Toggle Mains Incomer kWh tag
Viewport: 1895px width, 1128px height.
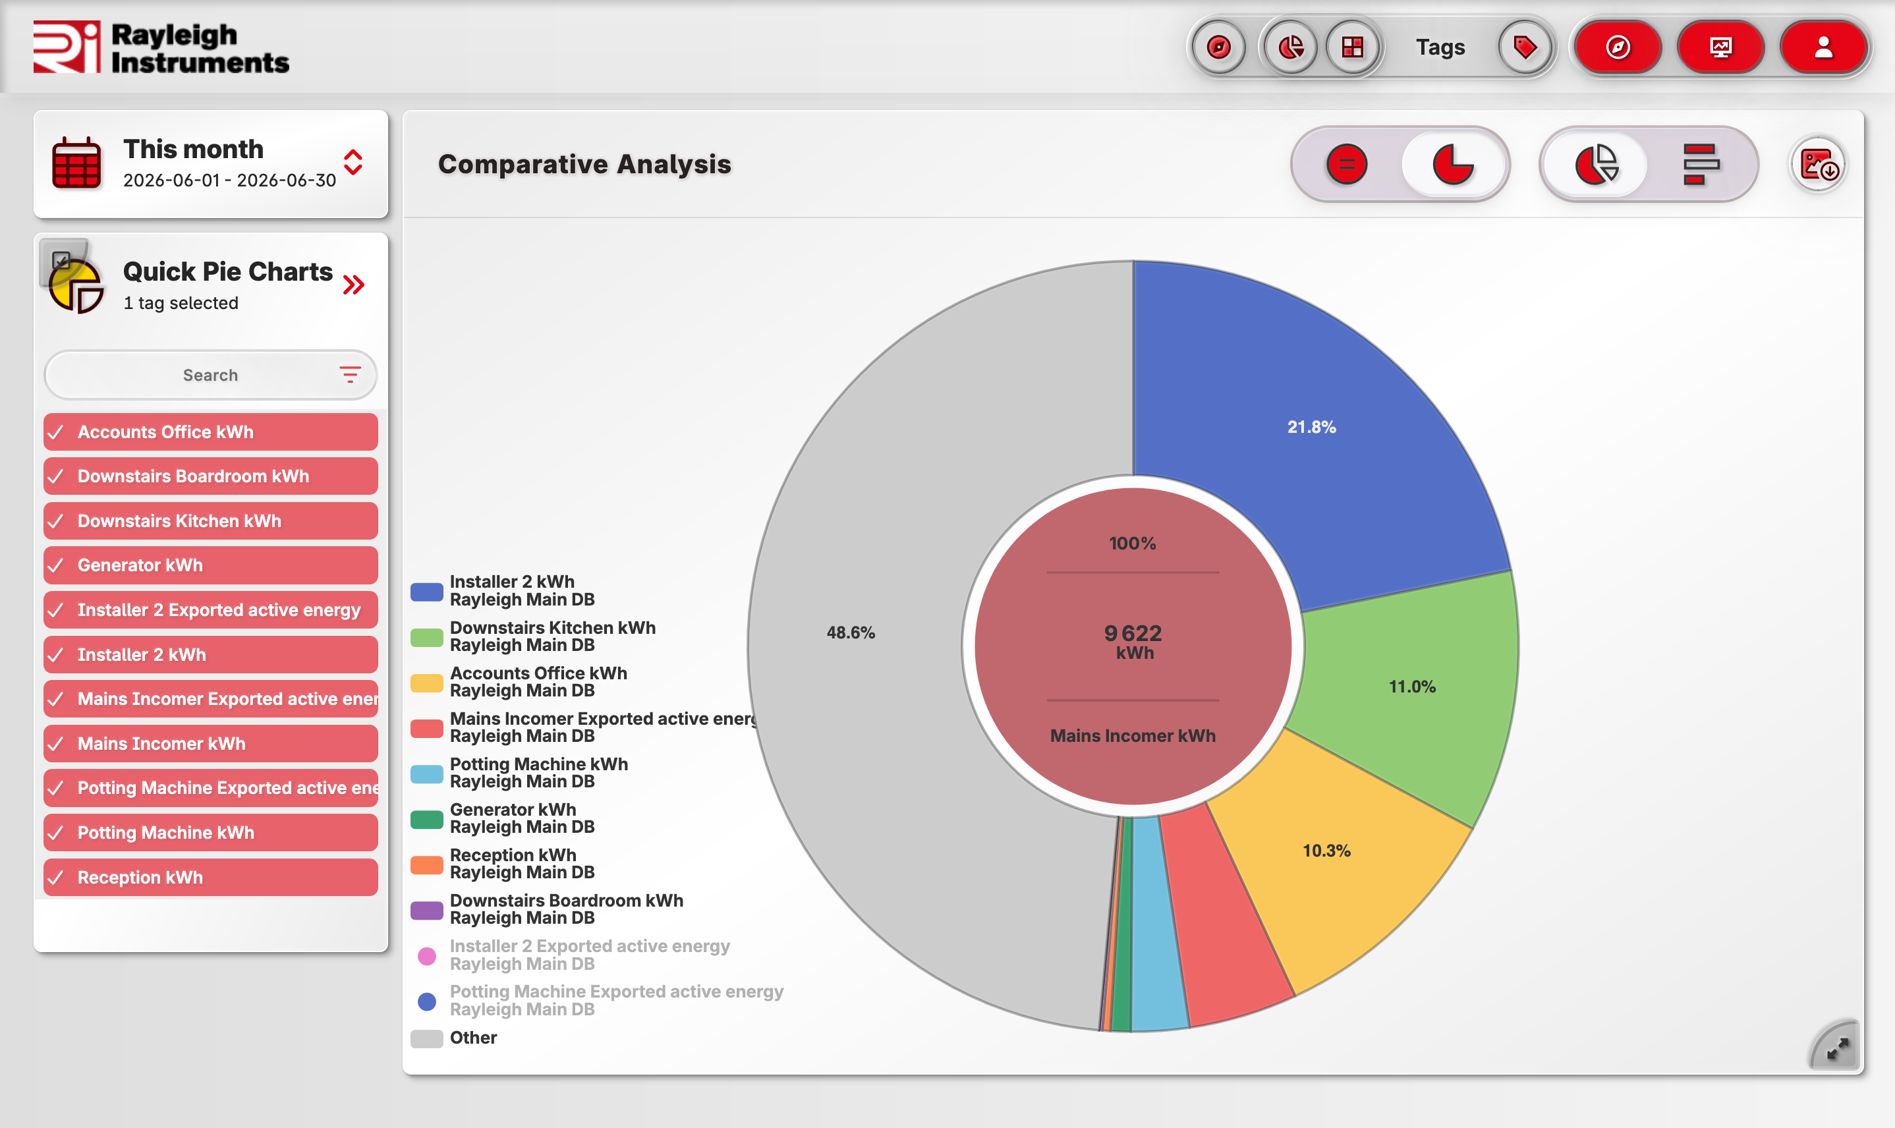[211, 743]
